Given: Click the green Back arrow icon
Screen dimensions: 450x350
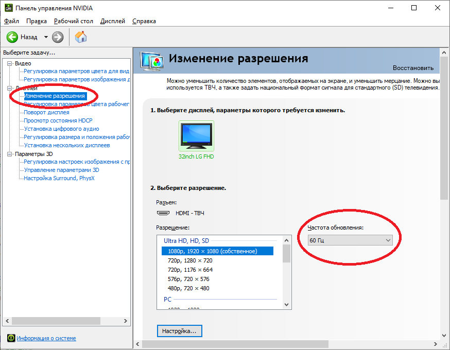Looking at the screenshot, I should tap(12, 37).
